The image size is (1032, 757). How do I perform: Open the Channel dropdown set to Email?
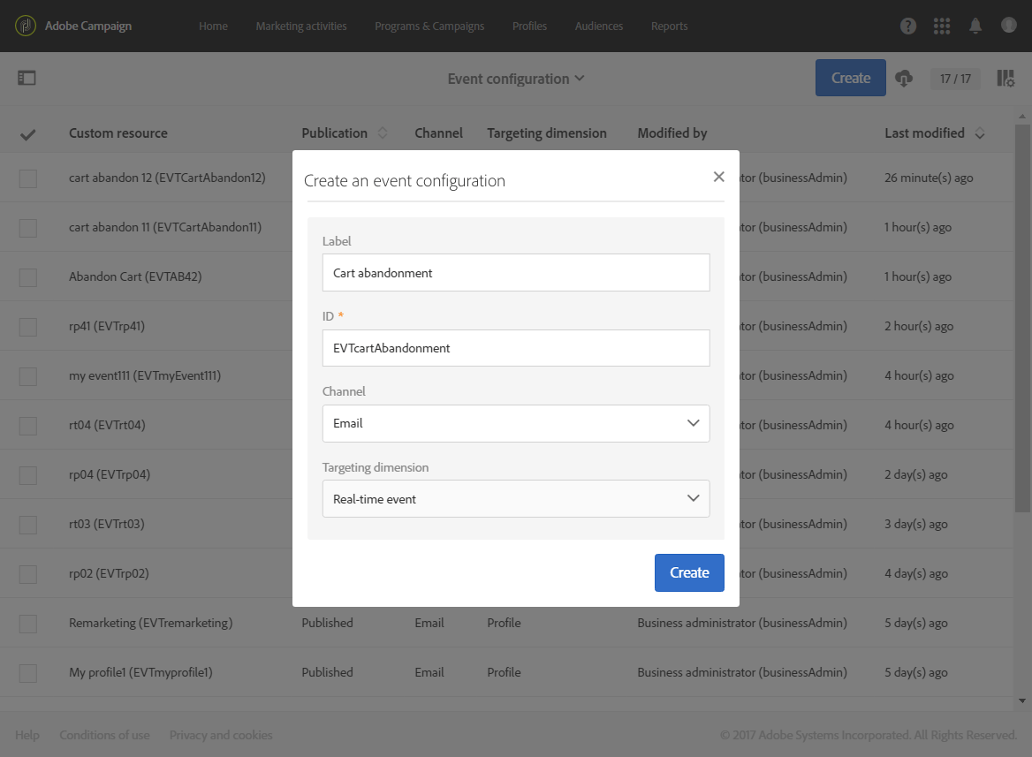point(515,424)
